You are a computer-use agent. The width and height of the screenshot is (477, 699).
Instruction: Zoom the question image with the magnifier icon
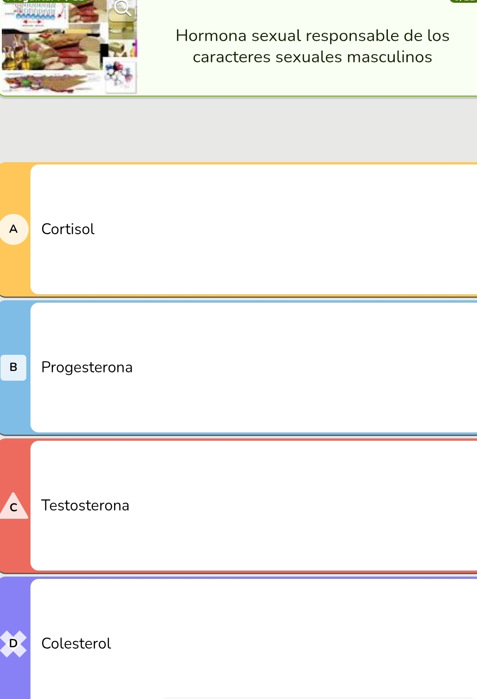pyautogui.click(x=122, y=10)
